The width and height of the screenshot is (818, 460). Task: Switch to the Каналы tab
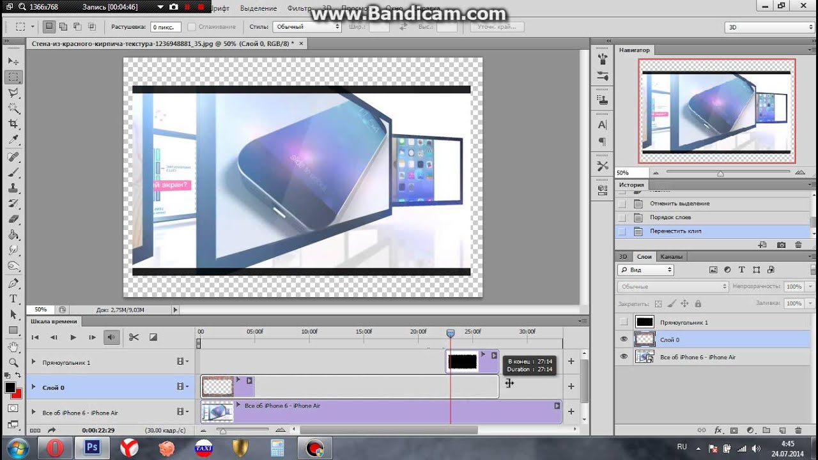[671, 256]
